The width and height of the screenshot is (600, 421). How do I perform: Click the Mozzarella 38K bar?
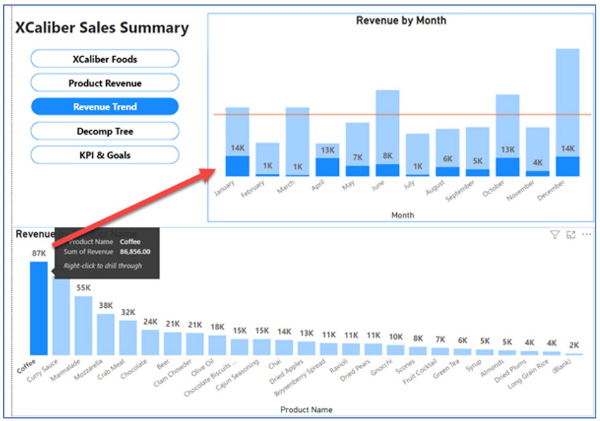(x=106, y=334)
